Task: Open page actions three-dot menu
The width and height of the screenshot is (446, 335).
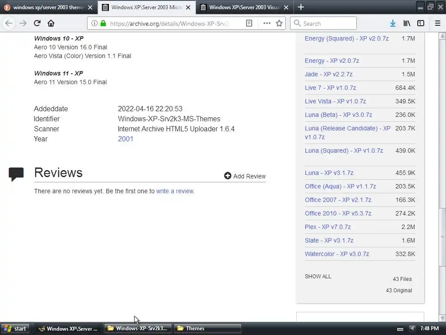Action: (267, 24)
